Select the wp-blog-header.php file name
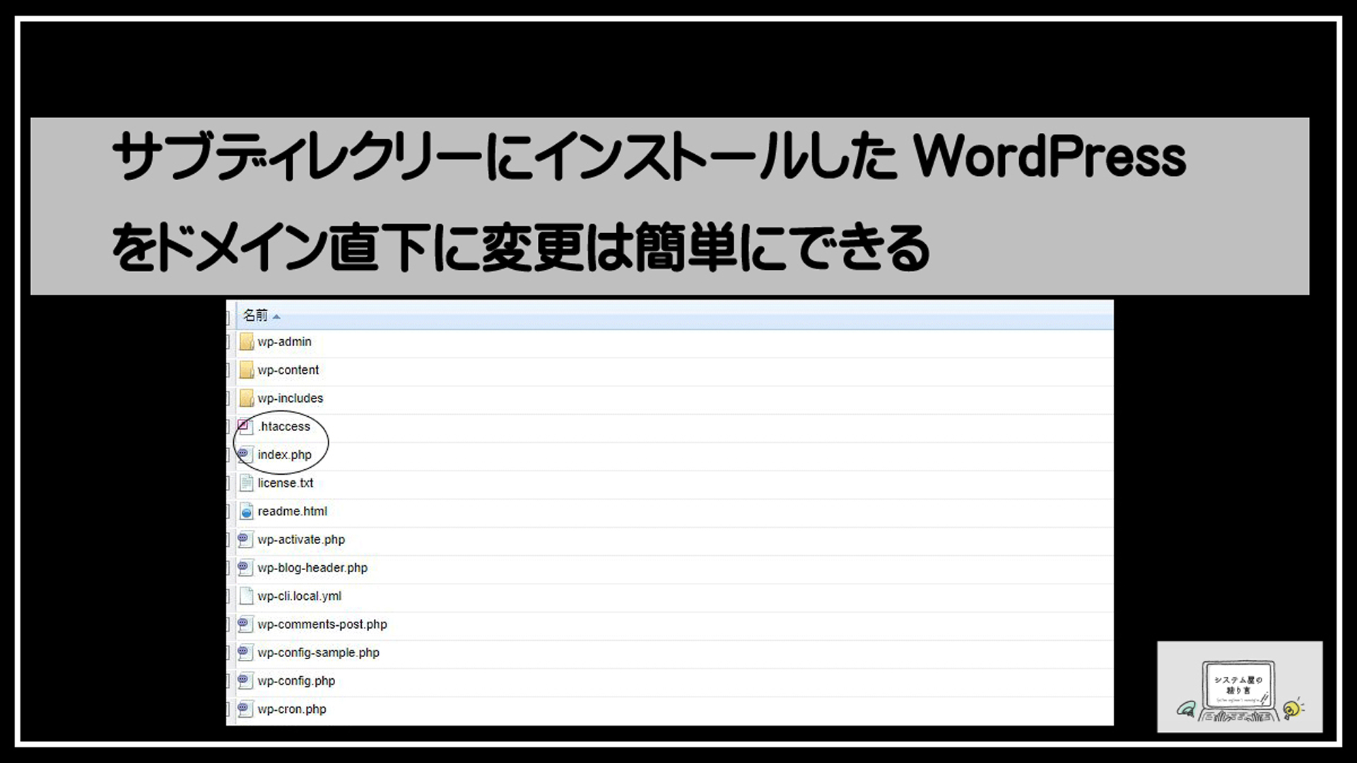The image size is (1357, 763). (312, 568)
